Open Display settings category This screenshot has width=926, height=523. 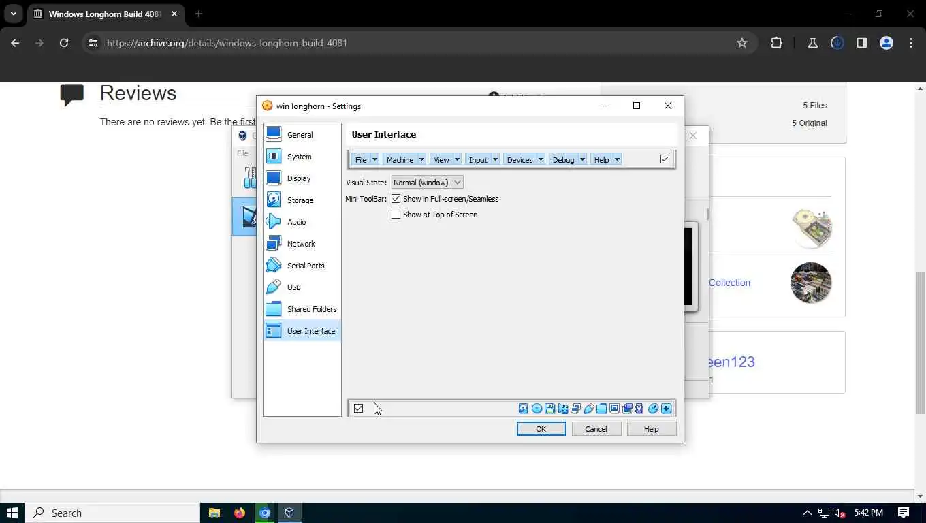(302, 178)
